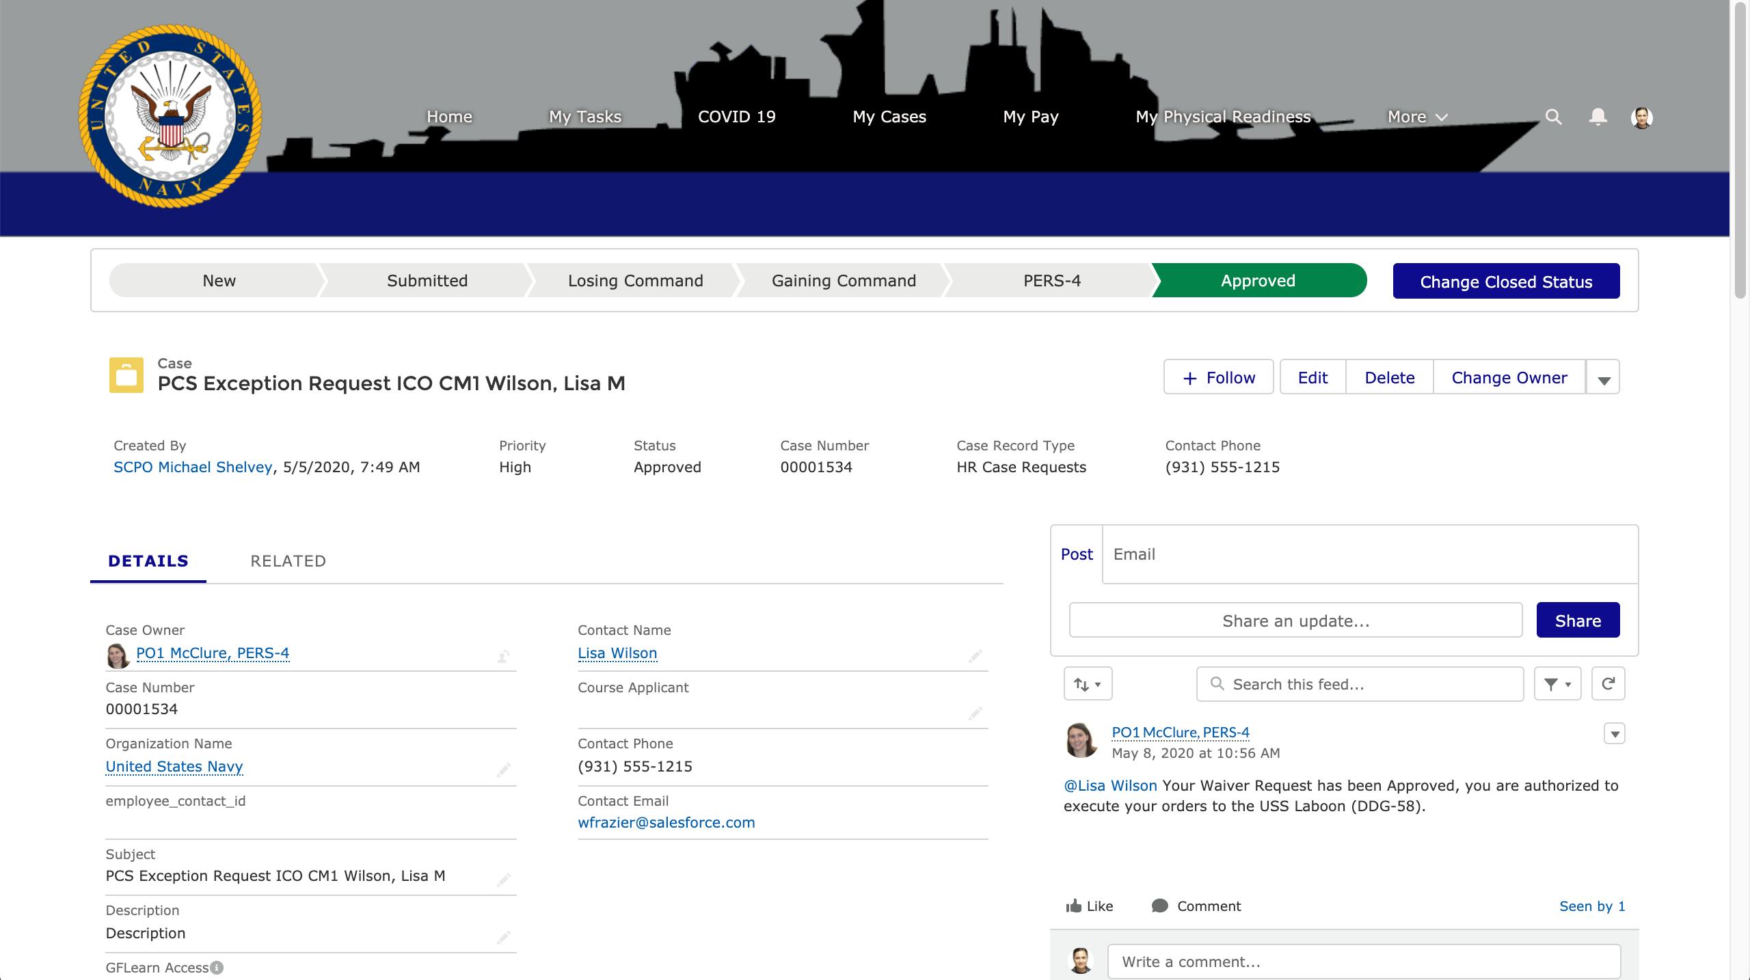View GFLearn Access info icon

216,968
